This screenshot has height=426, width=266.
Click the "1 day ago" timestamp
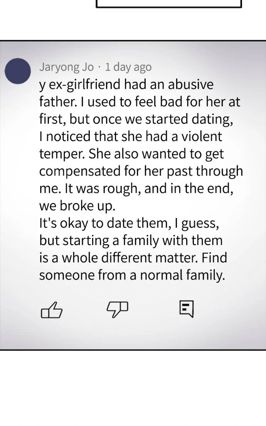point(128,67)
